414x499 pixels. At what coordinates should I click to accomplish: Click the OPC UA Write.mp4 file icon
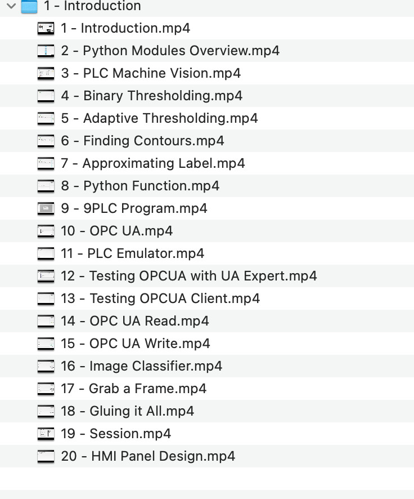46,344
